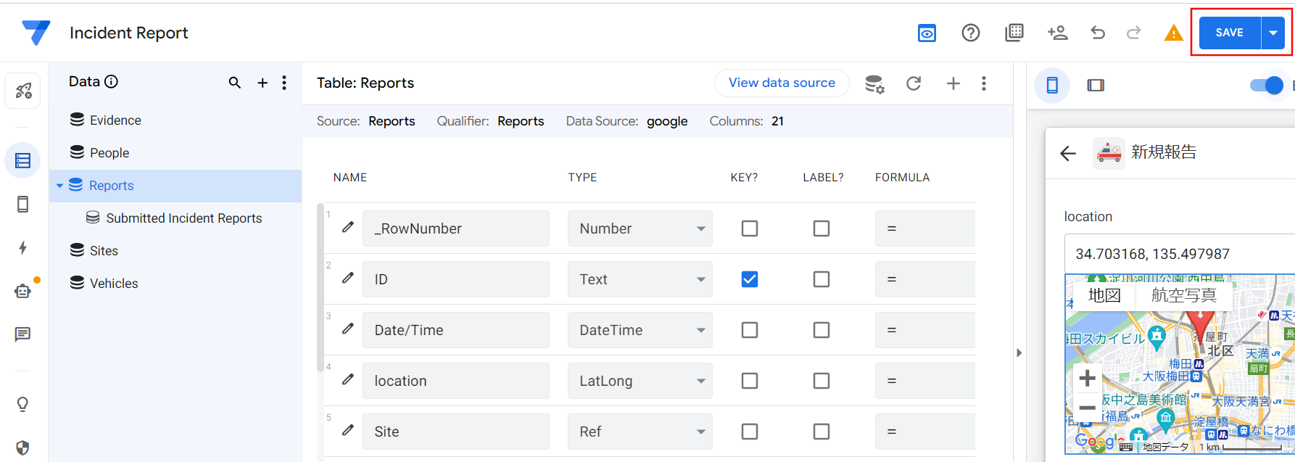Add a column with plus icon
Viewport: 1295px width, 462px height.
[953, 83]
